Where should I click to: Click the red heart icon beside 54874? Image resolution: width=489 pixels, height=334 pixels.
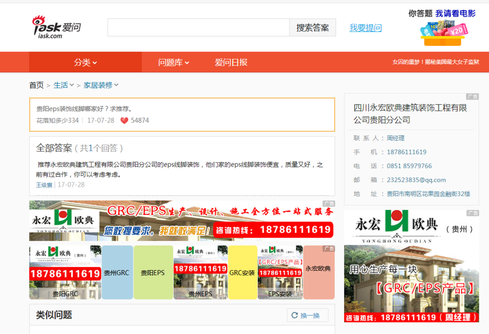[x=124, y=121]
